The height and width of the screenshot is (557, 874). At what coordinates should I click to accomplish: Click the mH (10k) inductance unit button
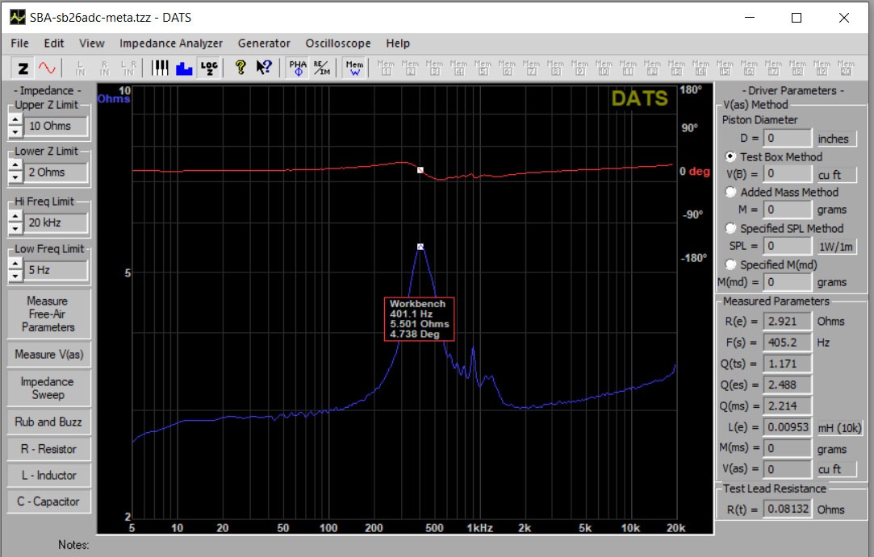pyautogui.click(x=839, y=428)
